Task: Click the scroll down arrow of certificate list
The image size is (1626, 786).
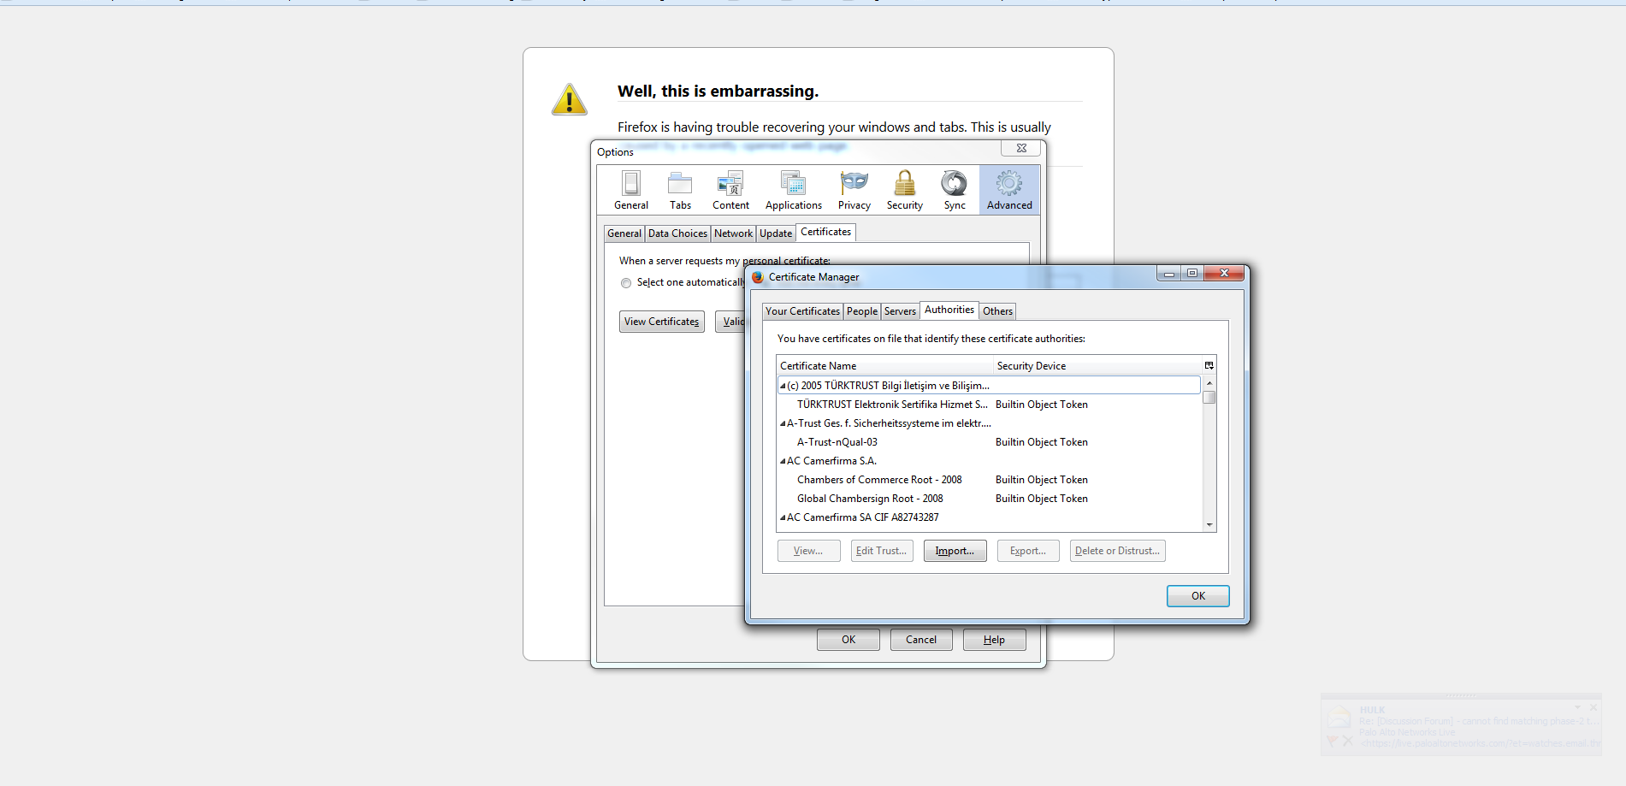Action: [x=1209, y=524]
